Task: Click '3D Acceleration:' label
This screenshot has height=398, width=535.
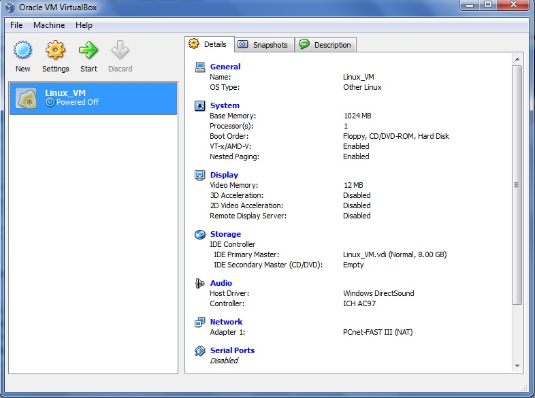Action: 237,195
